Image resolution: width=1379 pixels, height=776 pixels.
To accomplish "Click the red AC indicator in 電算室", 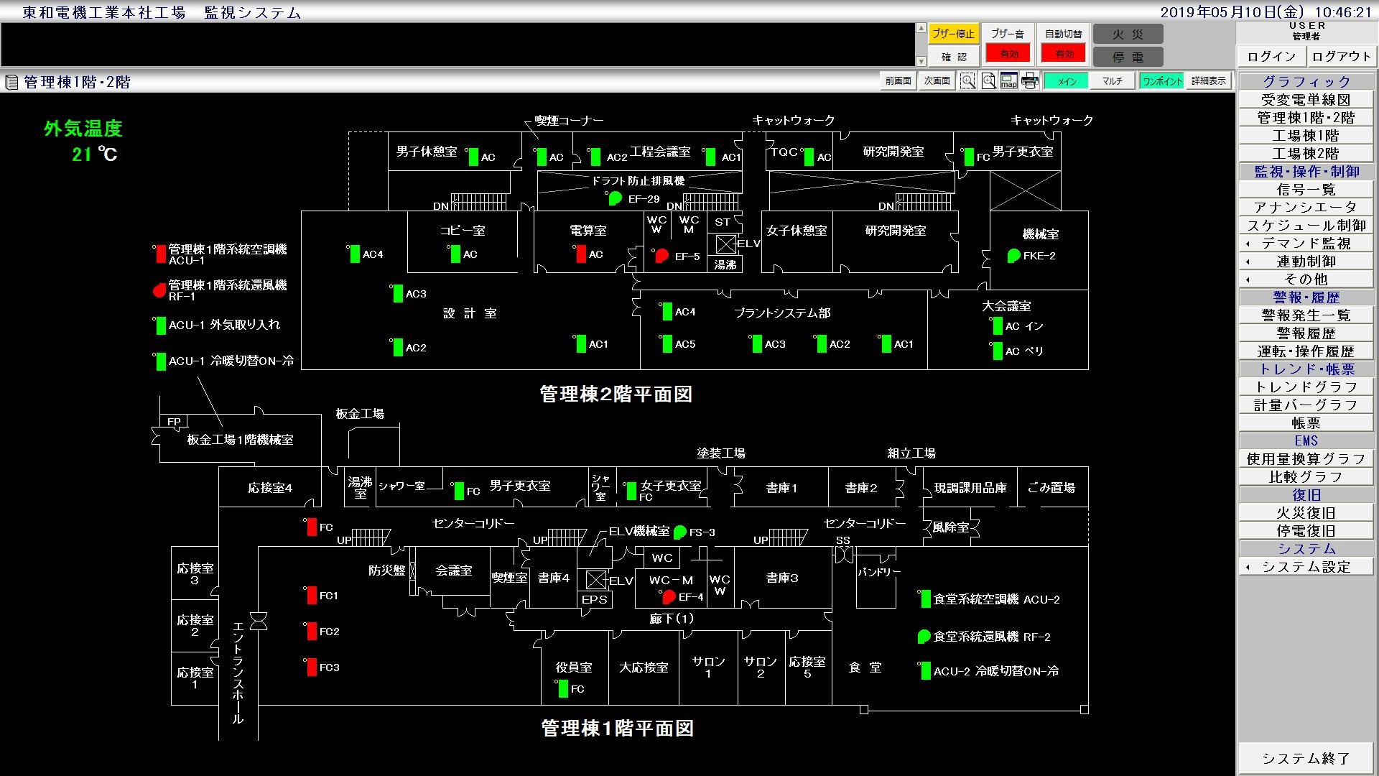I will [581, 254].
